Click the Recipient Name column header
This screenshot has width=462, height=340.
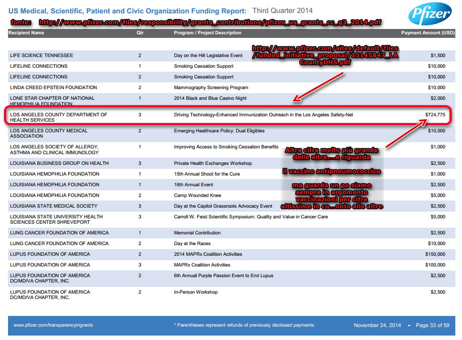[x=26, y=33]
